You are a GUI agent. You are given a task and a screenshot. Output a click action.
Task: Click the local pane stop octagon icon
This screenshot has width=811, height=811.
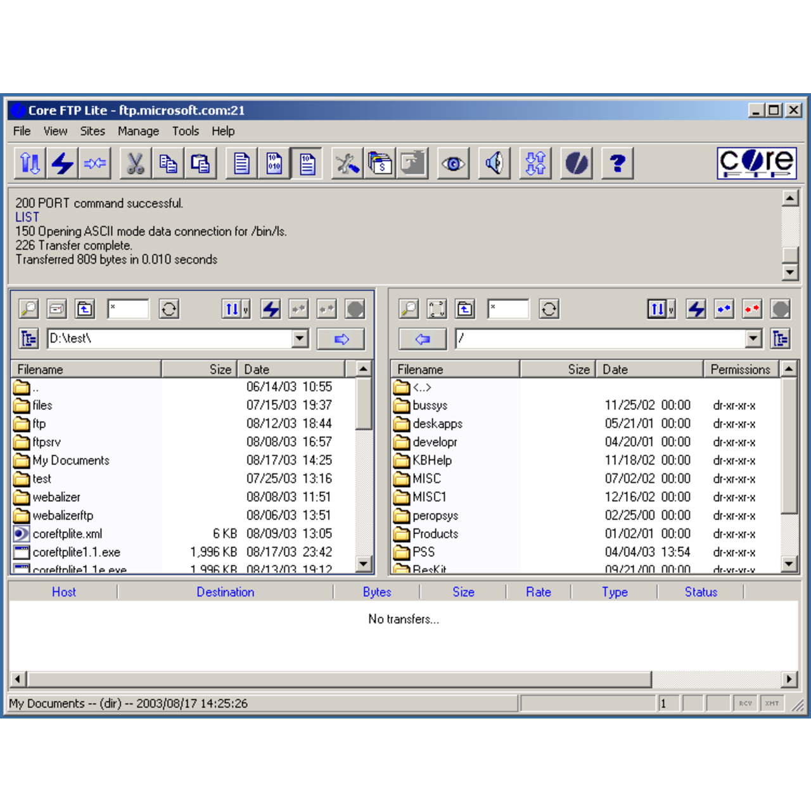(355, 309)
